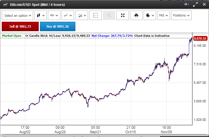
Task: Click the 17:00 Aug/02 time axis label
Action: 25,130
